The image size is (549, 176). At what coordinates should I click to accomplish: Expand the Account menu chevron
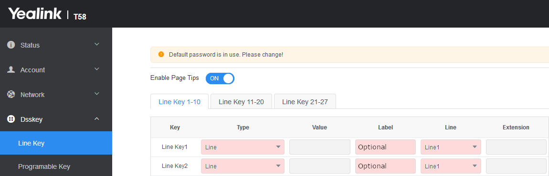[x=97, y=69]
